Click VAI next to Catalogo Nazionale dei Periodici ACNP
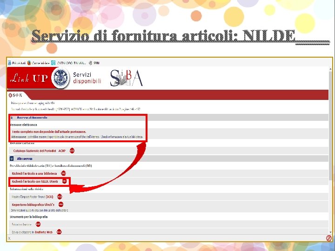335x251 pixels. (72, 151)
